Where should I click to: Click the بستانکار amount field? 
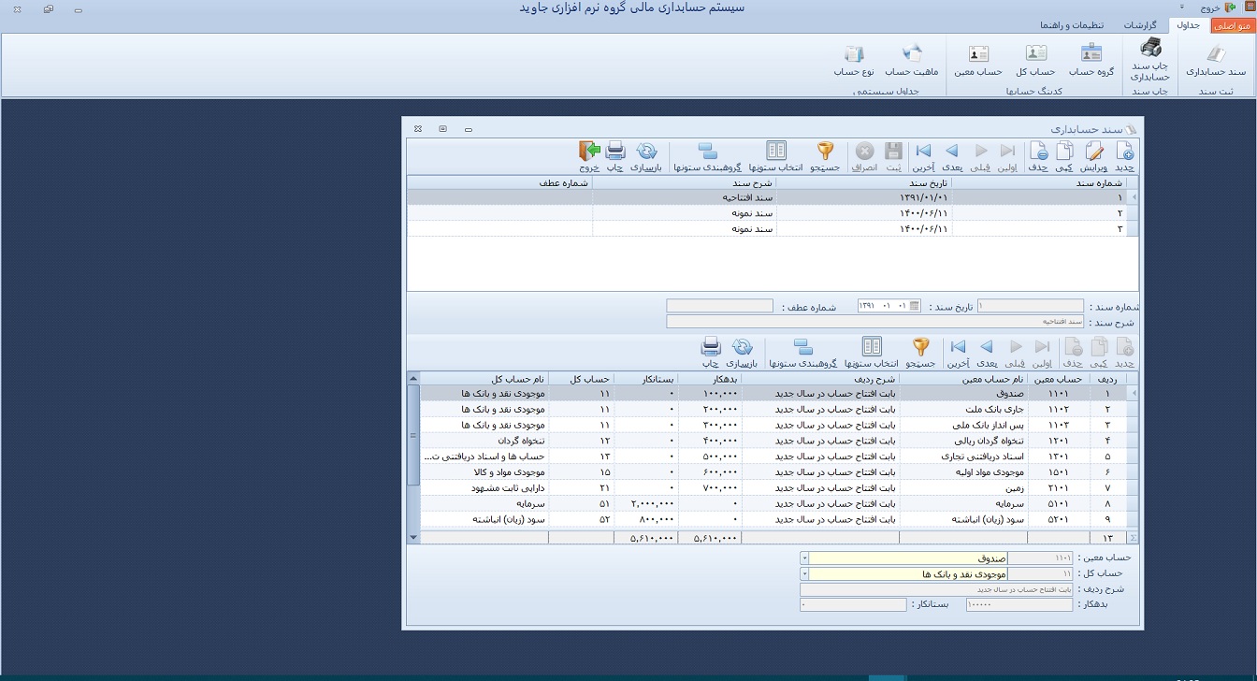[853, 605]
